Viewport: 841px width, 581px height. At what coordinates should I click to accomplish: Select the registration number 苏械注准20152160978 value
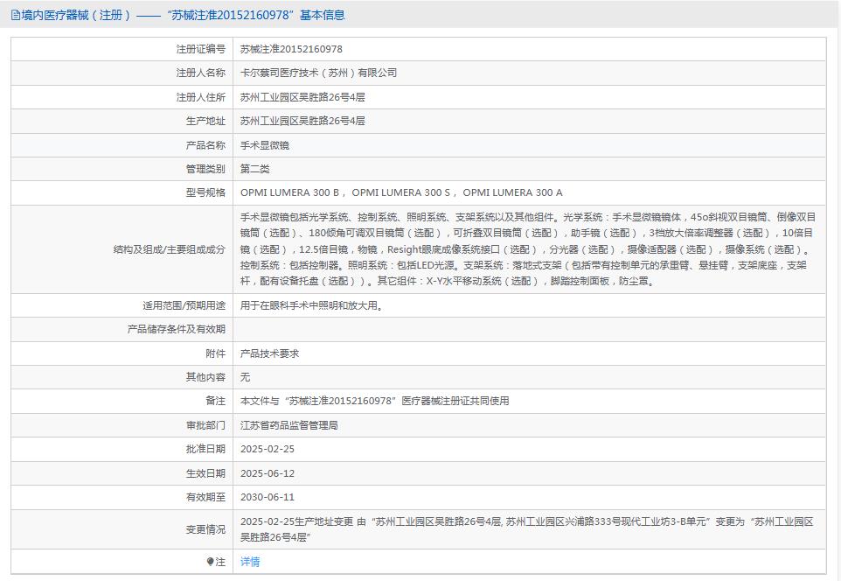[291, 49]
